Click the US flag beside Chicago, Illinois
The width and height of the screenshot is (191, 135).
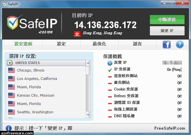11,70
